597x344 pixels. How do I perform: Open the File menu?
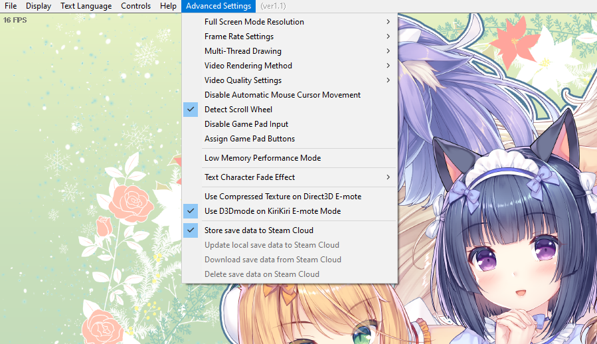tap(11, 6)
